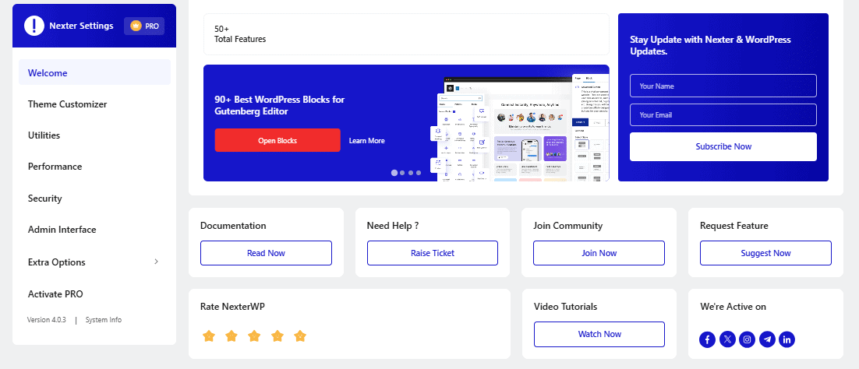Click the Join Now community button
859x369 pixels.
tap(599, 253)
